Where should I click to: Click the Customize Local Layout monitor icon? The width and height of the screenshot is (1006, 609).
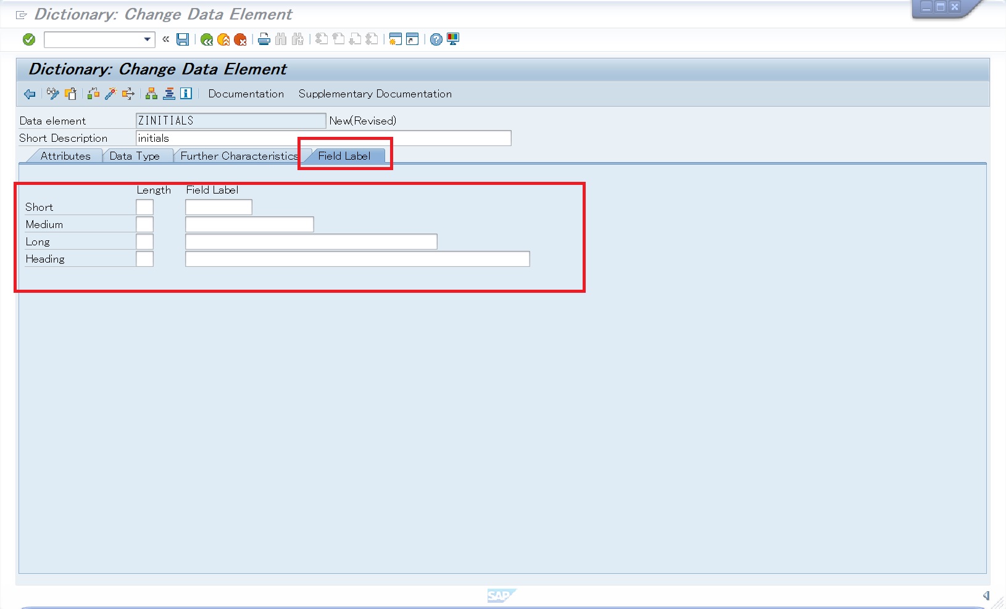453,39
